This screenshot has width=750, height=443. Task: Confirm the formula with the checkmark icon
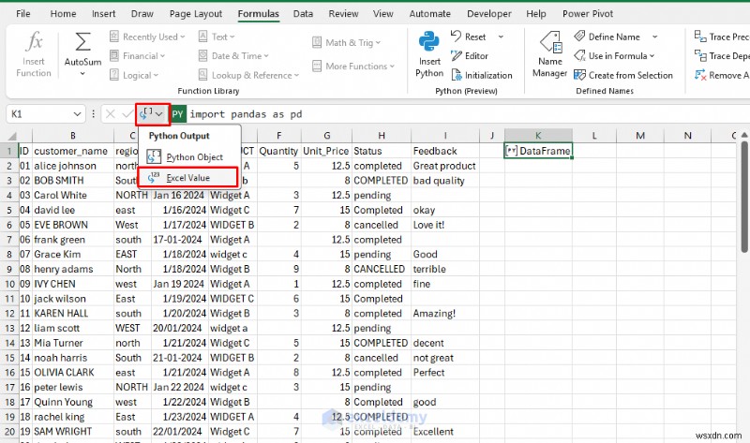127,113
